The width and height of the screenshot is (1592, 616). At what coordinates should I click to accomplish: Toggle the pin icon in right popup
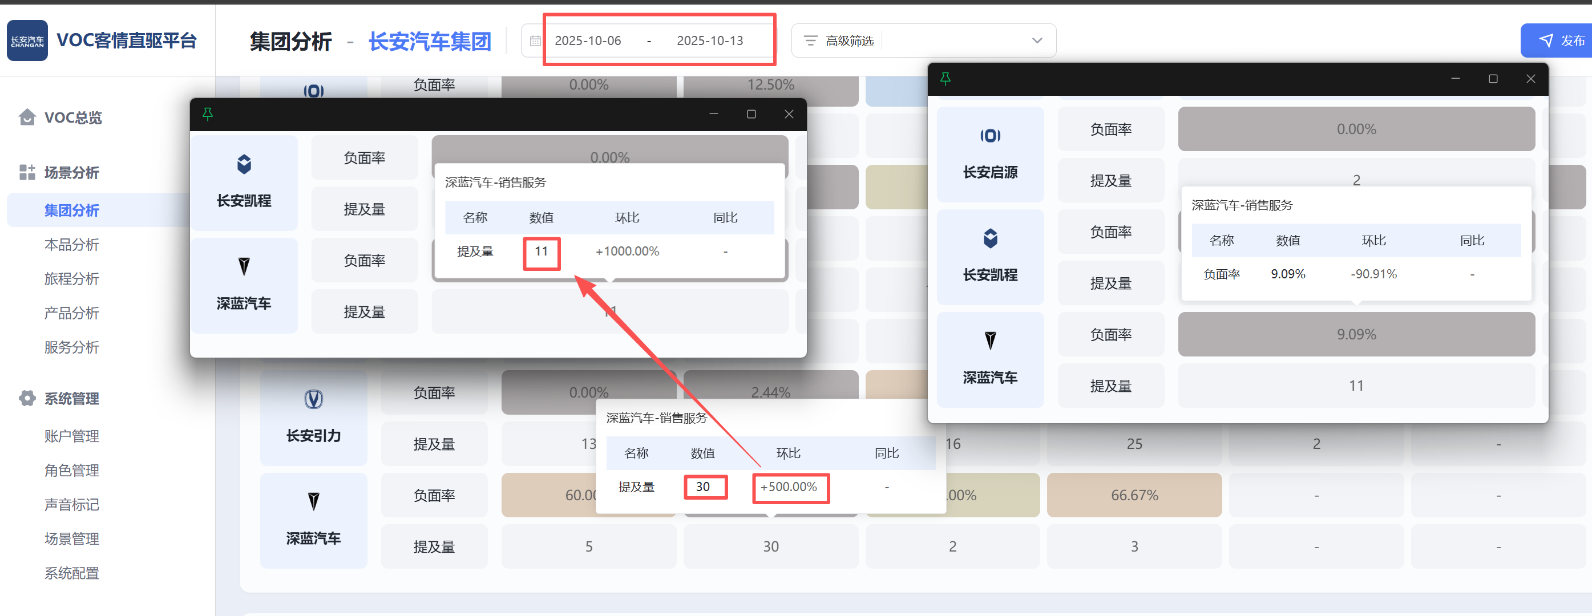point(945,79)
